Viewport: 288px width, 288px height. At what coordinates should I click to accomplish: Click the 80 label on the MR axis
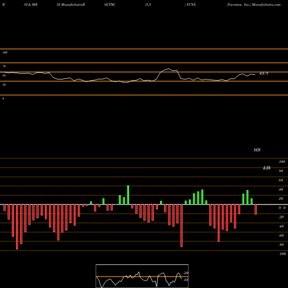[281, 171]
